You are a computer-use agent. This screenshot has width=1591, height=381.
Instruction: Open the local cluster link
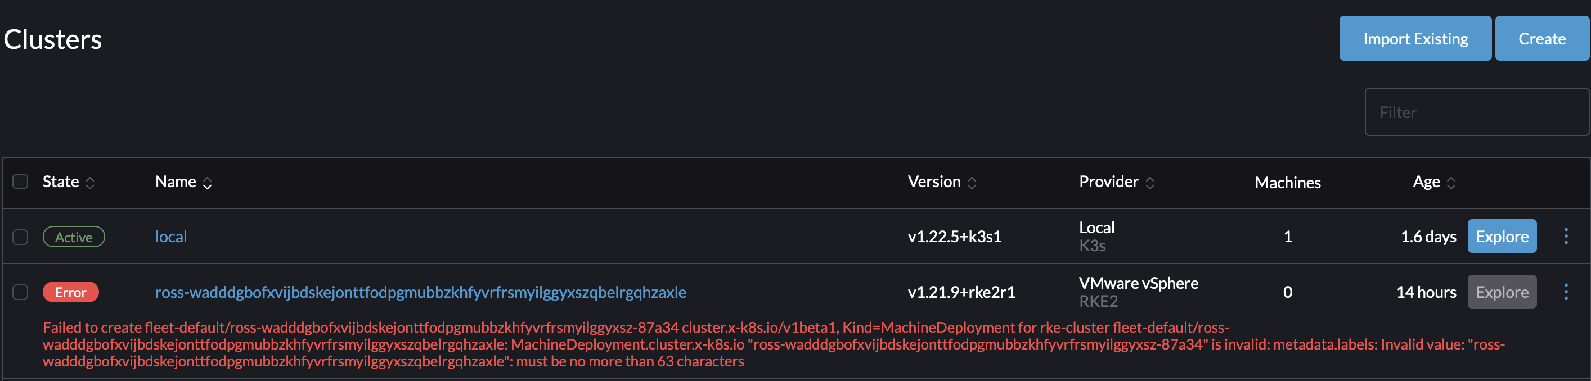171,236
